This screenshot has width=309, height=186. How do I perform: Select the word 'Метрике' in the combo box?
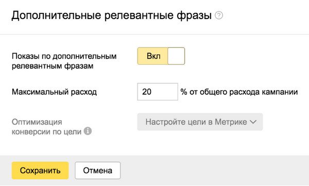tap(231, 122)
